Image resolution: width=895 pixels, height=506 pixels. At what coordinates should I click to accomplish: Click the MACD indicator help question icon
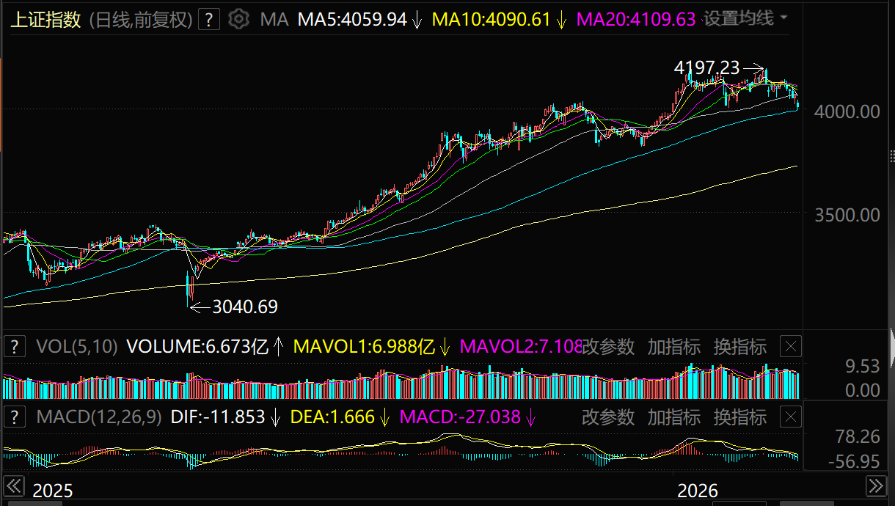15,417
